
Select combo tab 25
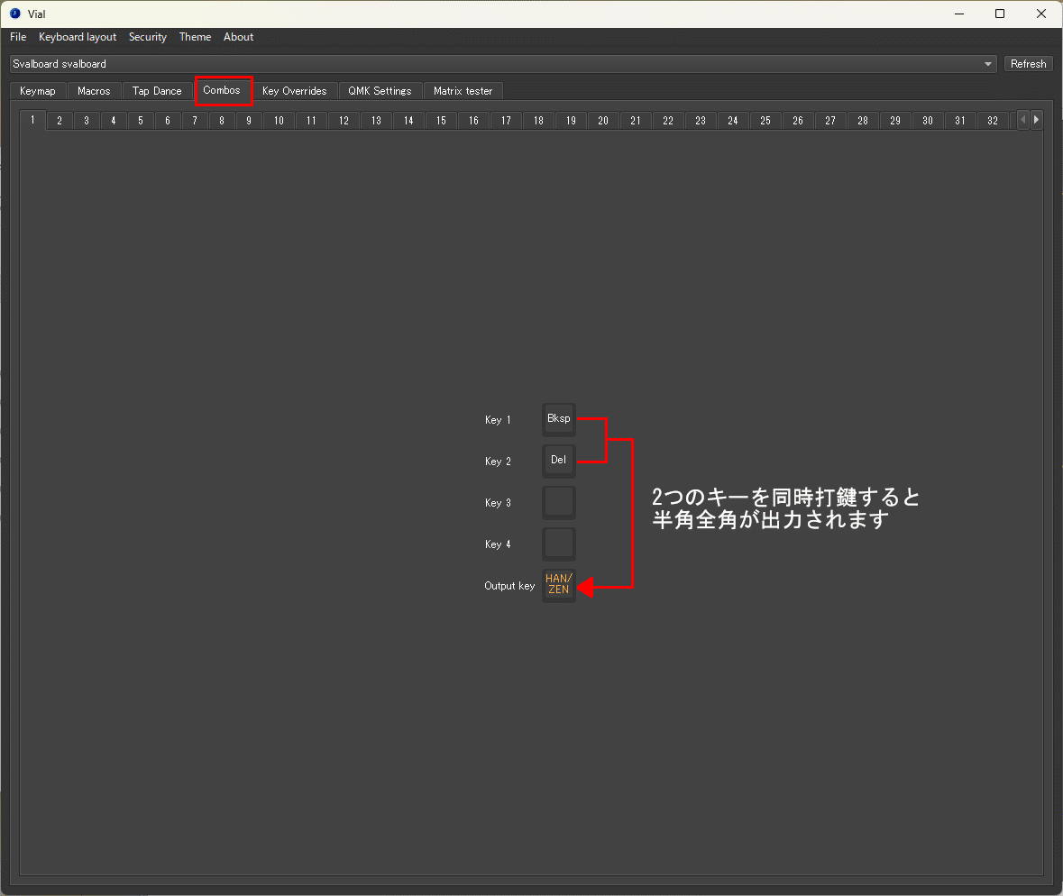765,121
